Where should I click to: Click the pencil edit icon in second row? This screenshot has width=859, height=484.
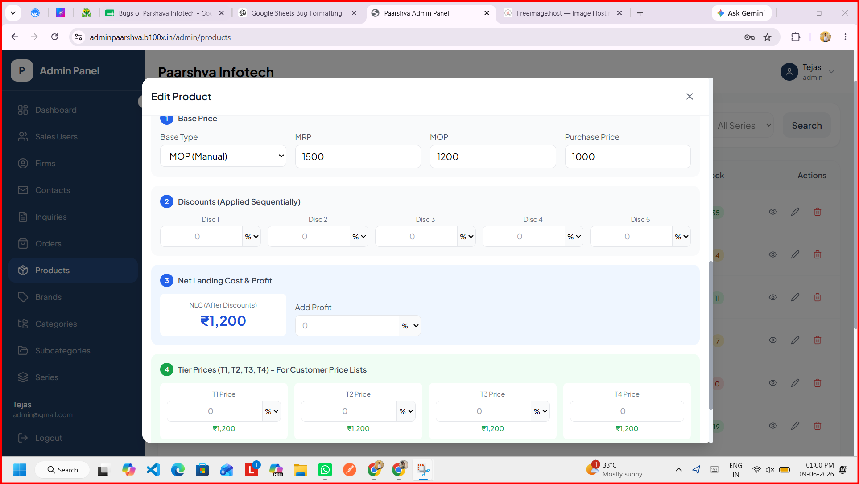(795, 254)
